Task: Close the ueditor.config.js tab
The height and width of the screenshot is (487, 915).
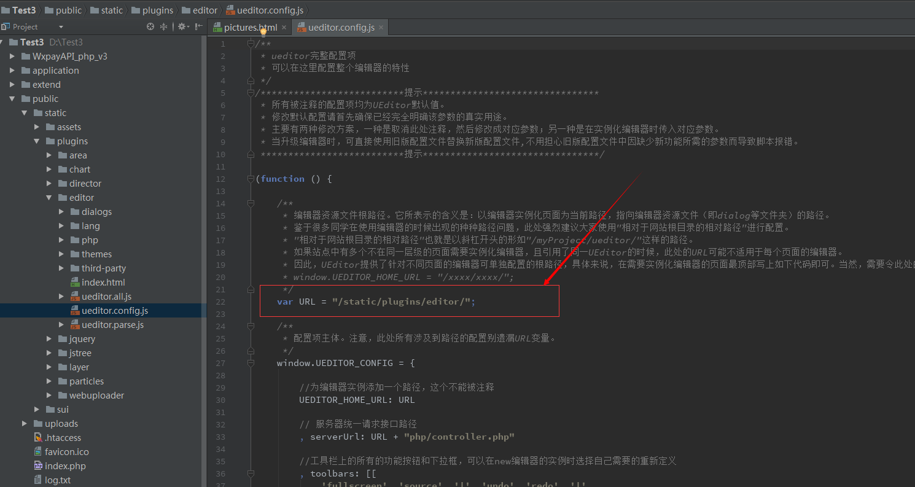Action: 381,27
